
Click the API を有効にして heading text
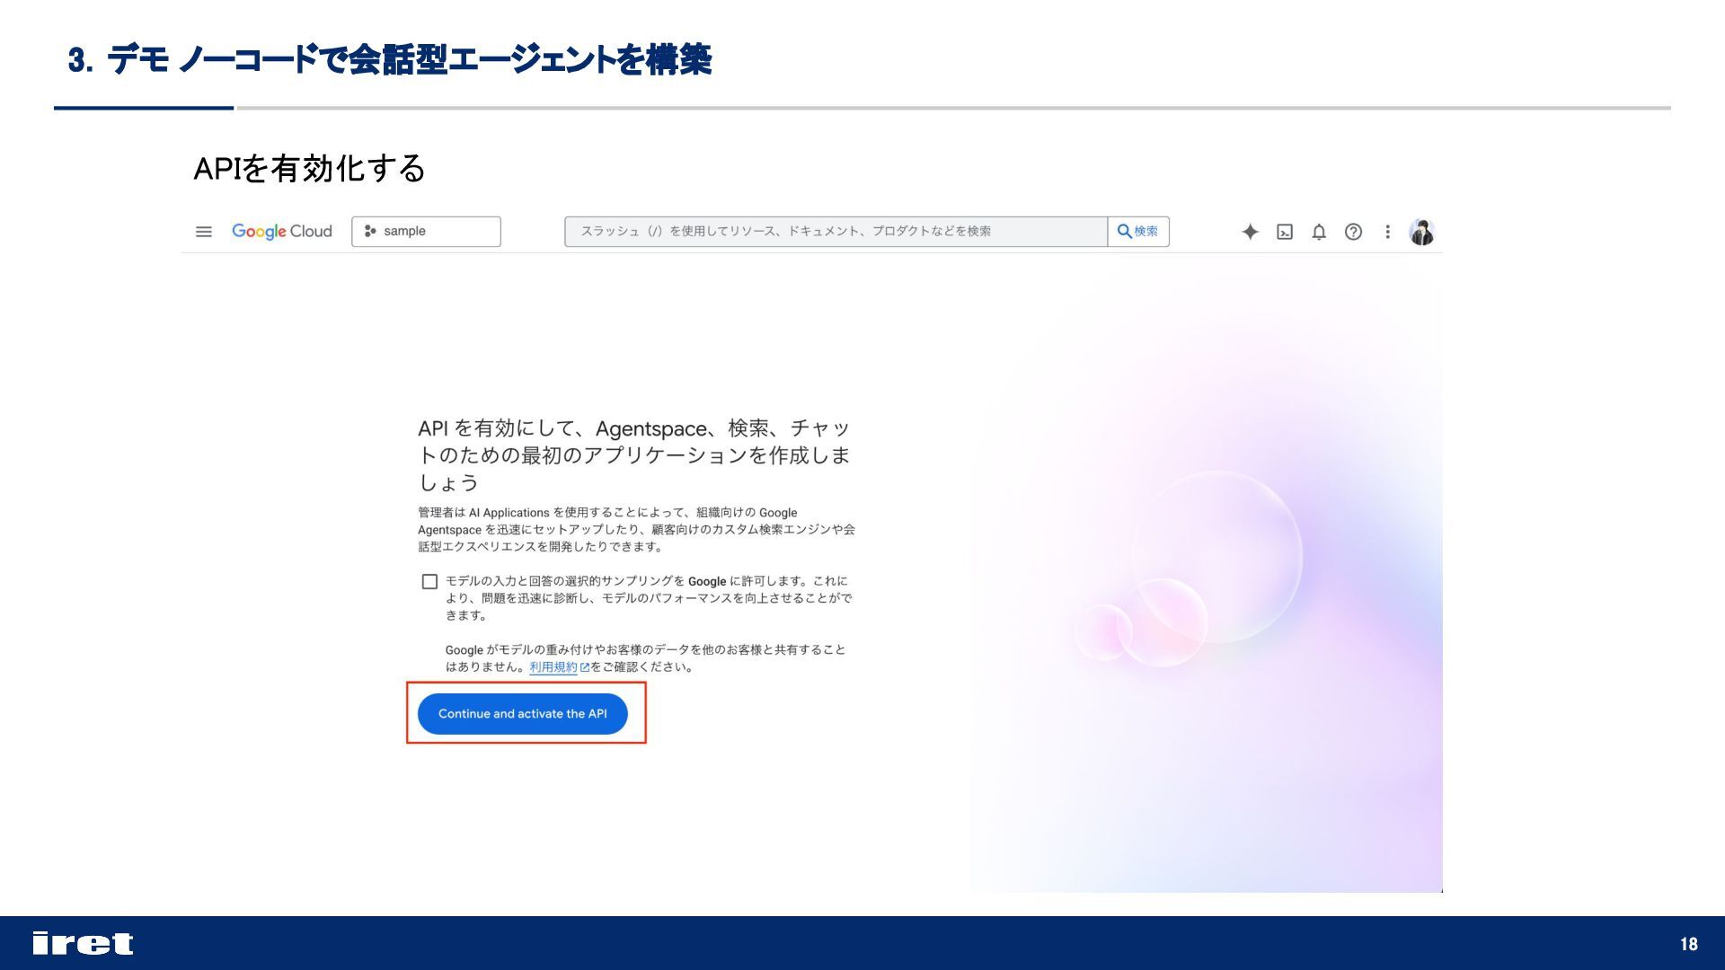(634, 455)
